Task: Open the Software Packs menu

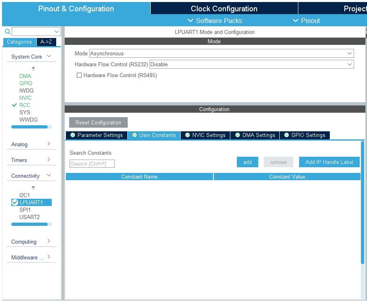Action: 215,21
